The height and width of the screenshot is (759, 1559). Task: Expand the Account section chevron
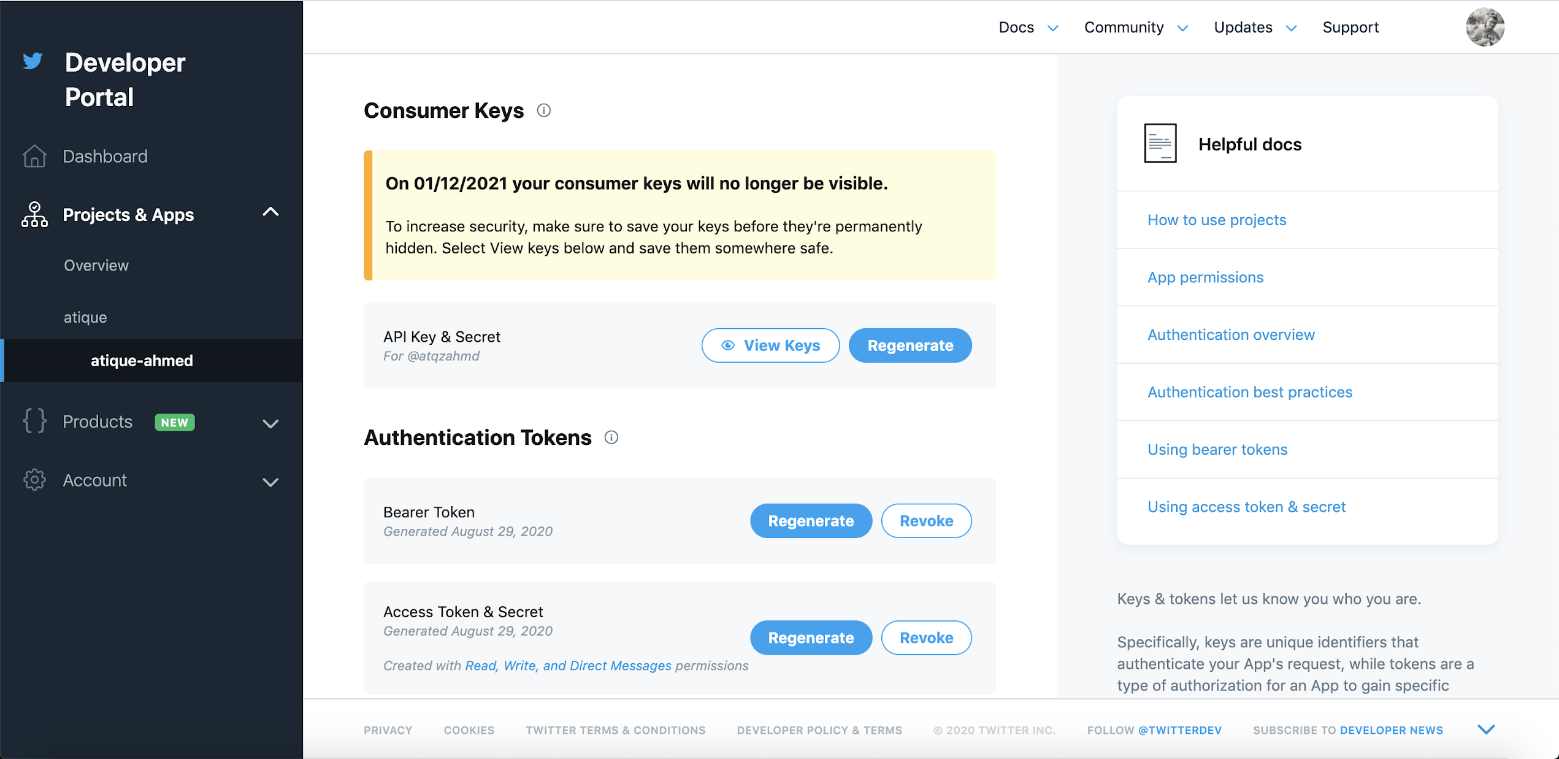[x=270, y=482]
